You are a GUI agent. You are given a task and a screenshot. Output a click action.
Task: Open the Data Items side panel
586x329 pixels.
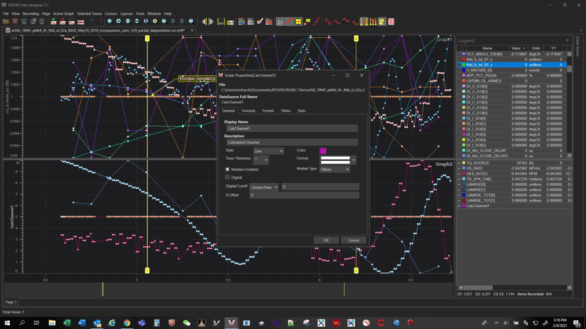click(578, 46)
